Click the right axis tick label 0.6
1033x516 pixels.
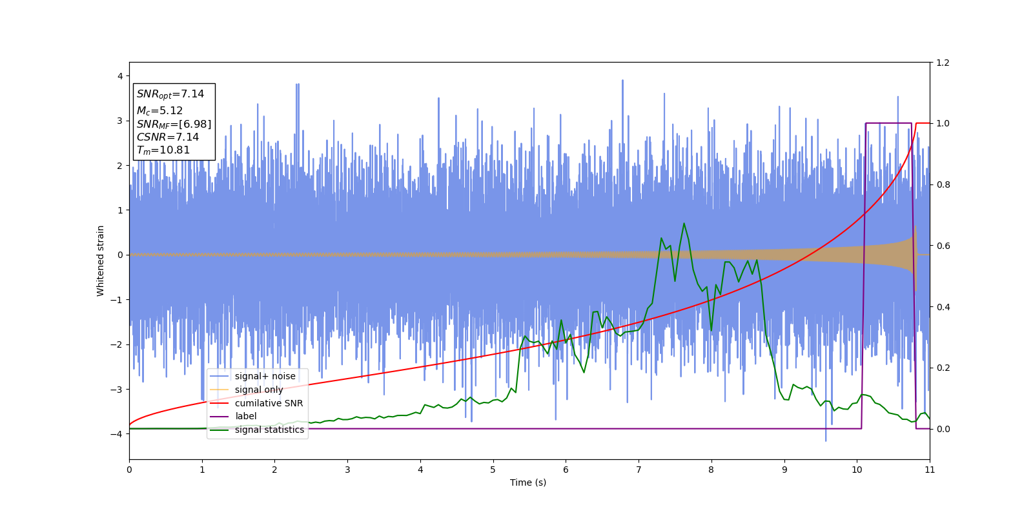(x=943, y=246)
